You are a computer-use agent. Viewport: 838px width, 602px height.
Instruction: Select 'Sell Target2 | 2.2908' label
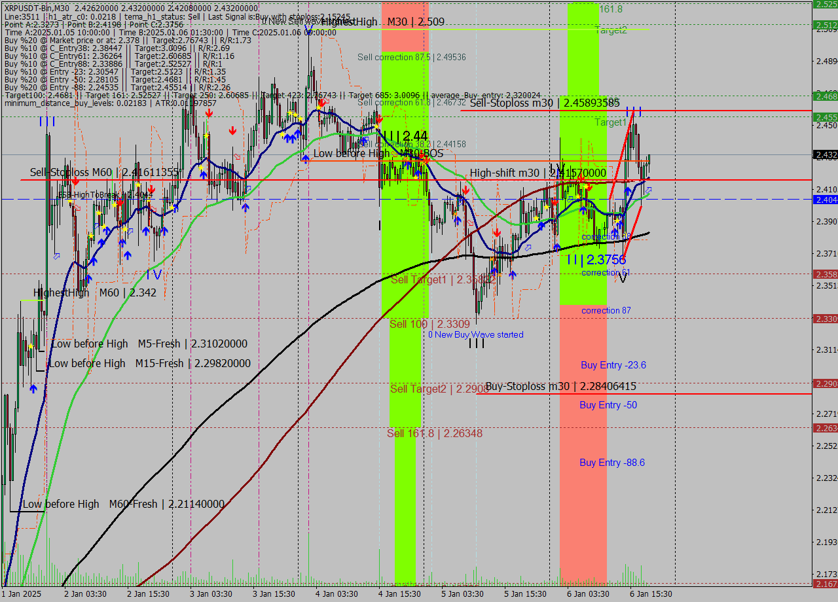[x=439, y=389]
